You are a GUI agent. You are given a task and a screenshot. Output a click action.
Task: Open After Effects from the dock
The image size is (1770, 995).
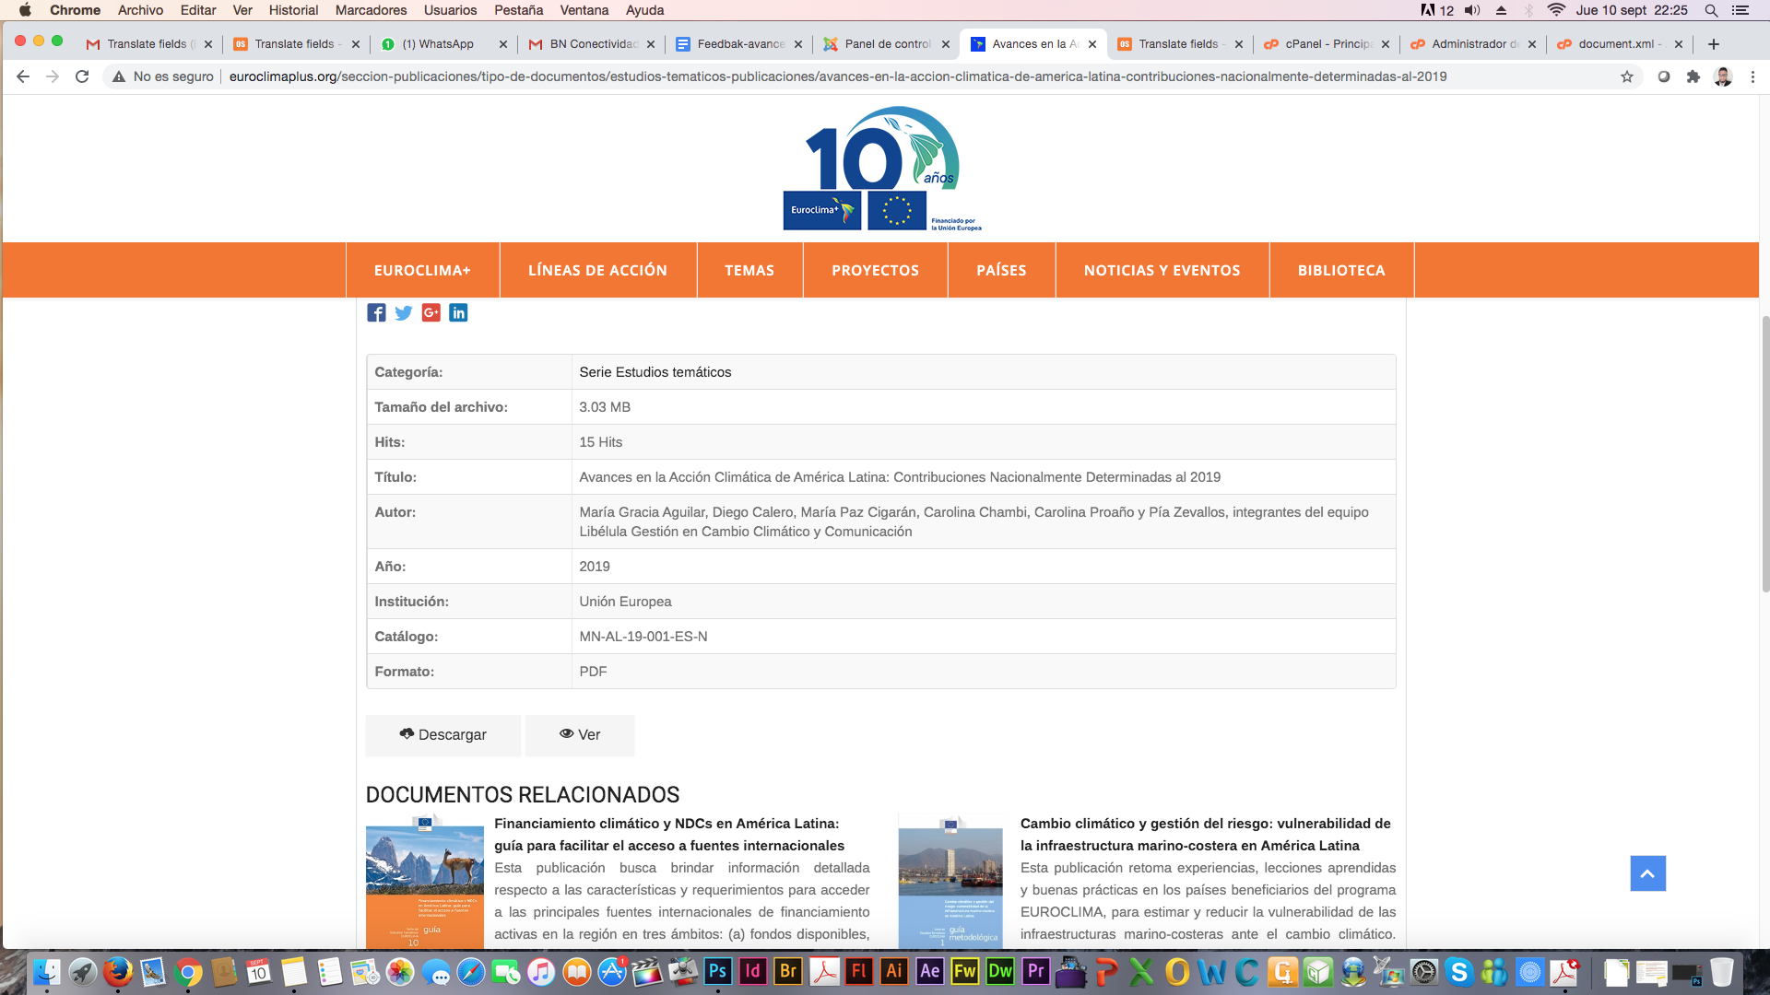pyautogui.click(x=930, y=971)
